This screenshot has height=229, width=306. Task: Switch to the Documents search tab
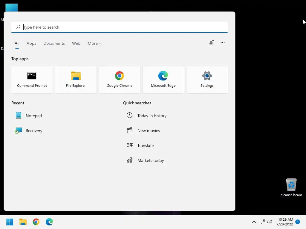(x=54, y=44)
